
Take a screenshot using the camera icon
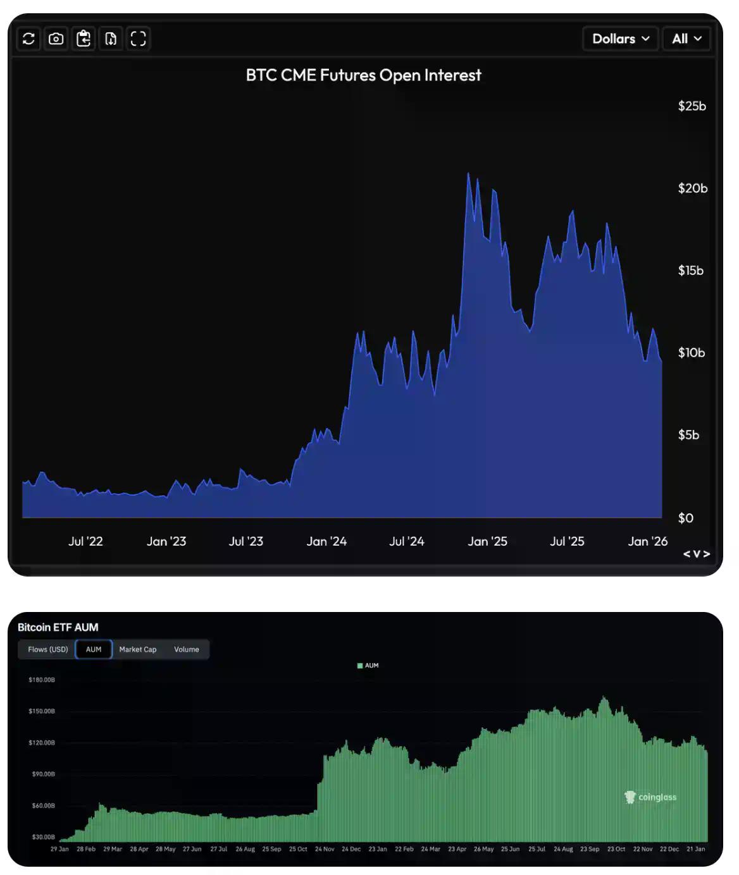click(x=56, y=39)
